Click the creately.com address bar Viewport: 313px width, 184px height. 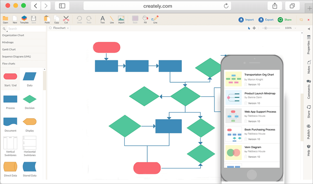click(157, 6)
